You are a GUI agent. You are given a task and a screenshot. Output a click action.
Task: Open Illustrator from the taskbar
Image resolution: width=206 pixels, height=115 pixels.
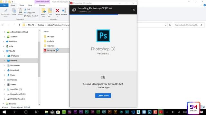point(110,112)
